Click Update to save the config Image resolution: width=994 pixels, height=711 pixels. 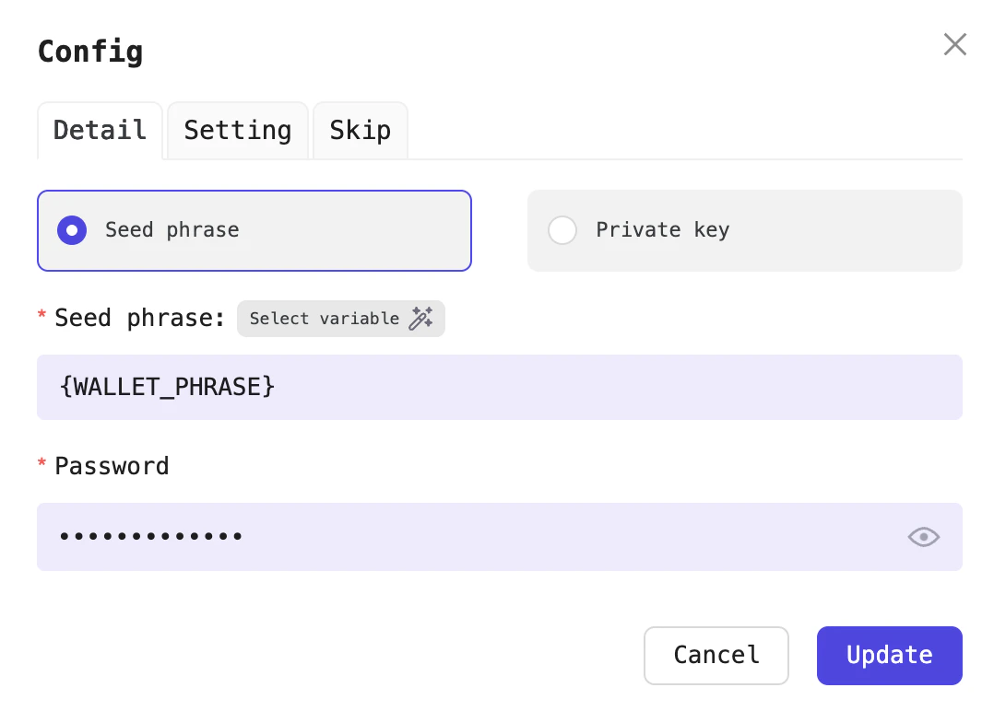tap(888, 655)
